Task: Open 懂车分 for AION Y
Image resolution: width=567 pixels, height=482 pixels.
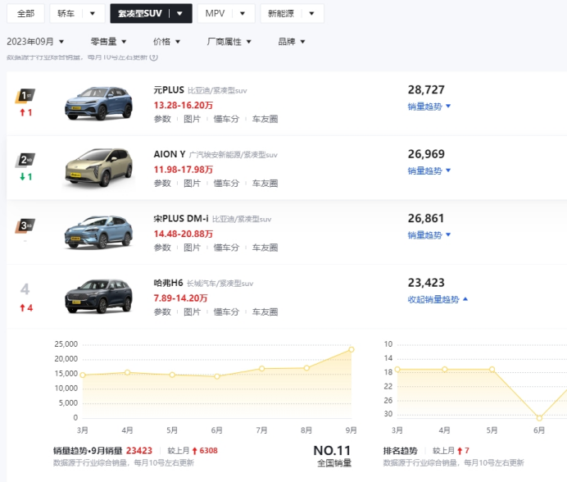Action: pyautogui.click(x=226, y=184)
